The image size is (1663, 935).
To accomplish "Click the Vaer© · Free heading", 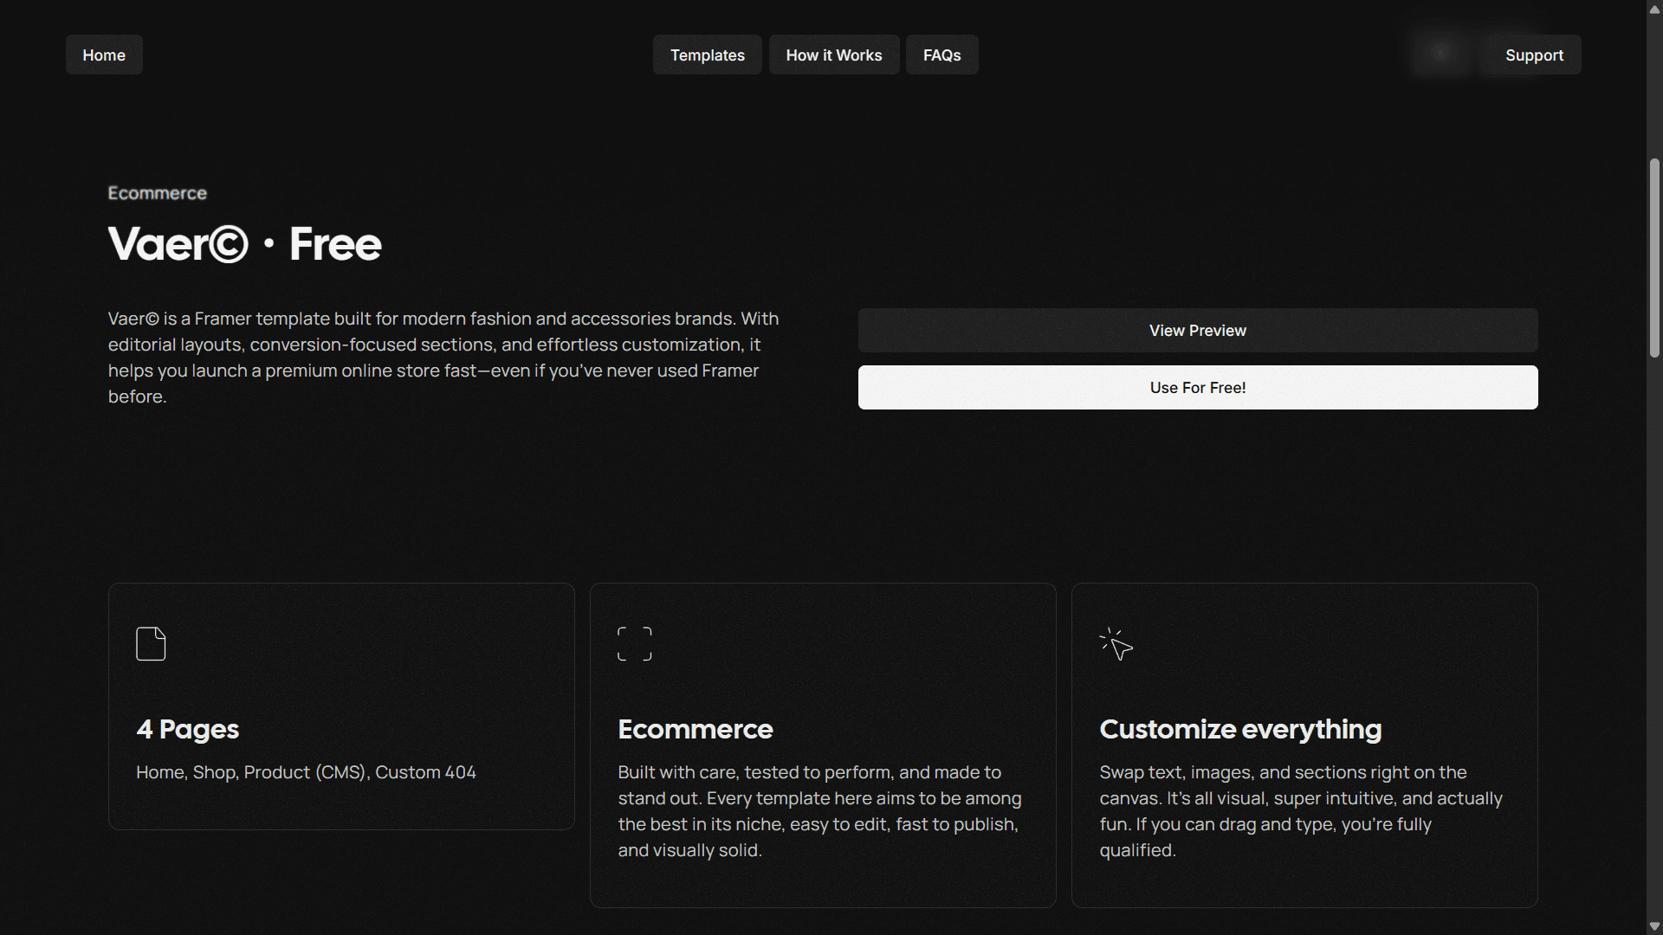I will 244,244.
